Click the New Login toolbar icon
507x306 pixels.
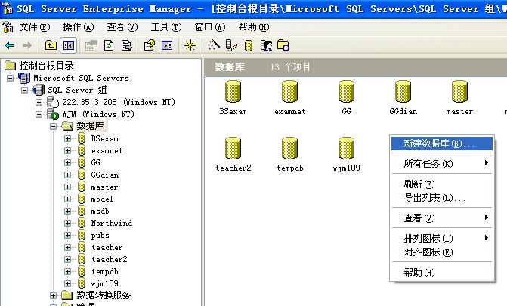[x=267, y=45]
